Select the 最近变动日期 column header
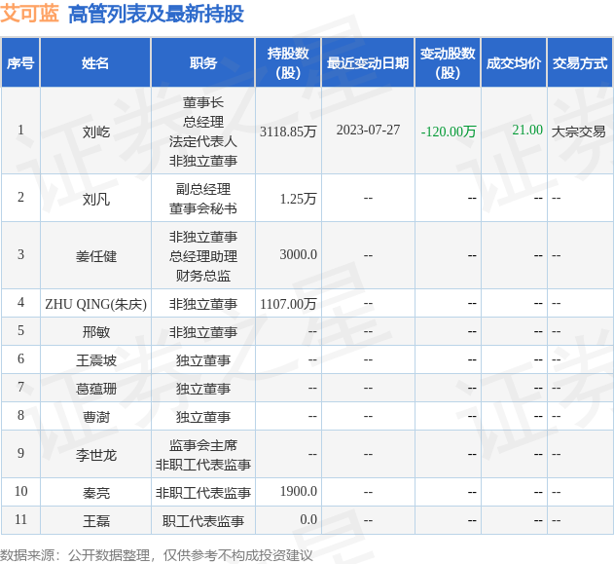 tap(368, 62)
